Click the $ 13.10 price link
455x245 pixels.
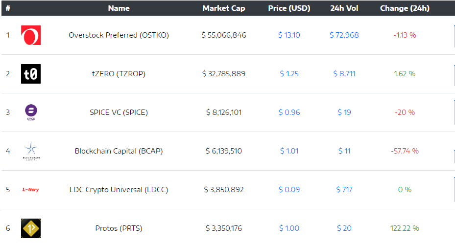(x=289, y=35)
